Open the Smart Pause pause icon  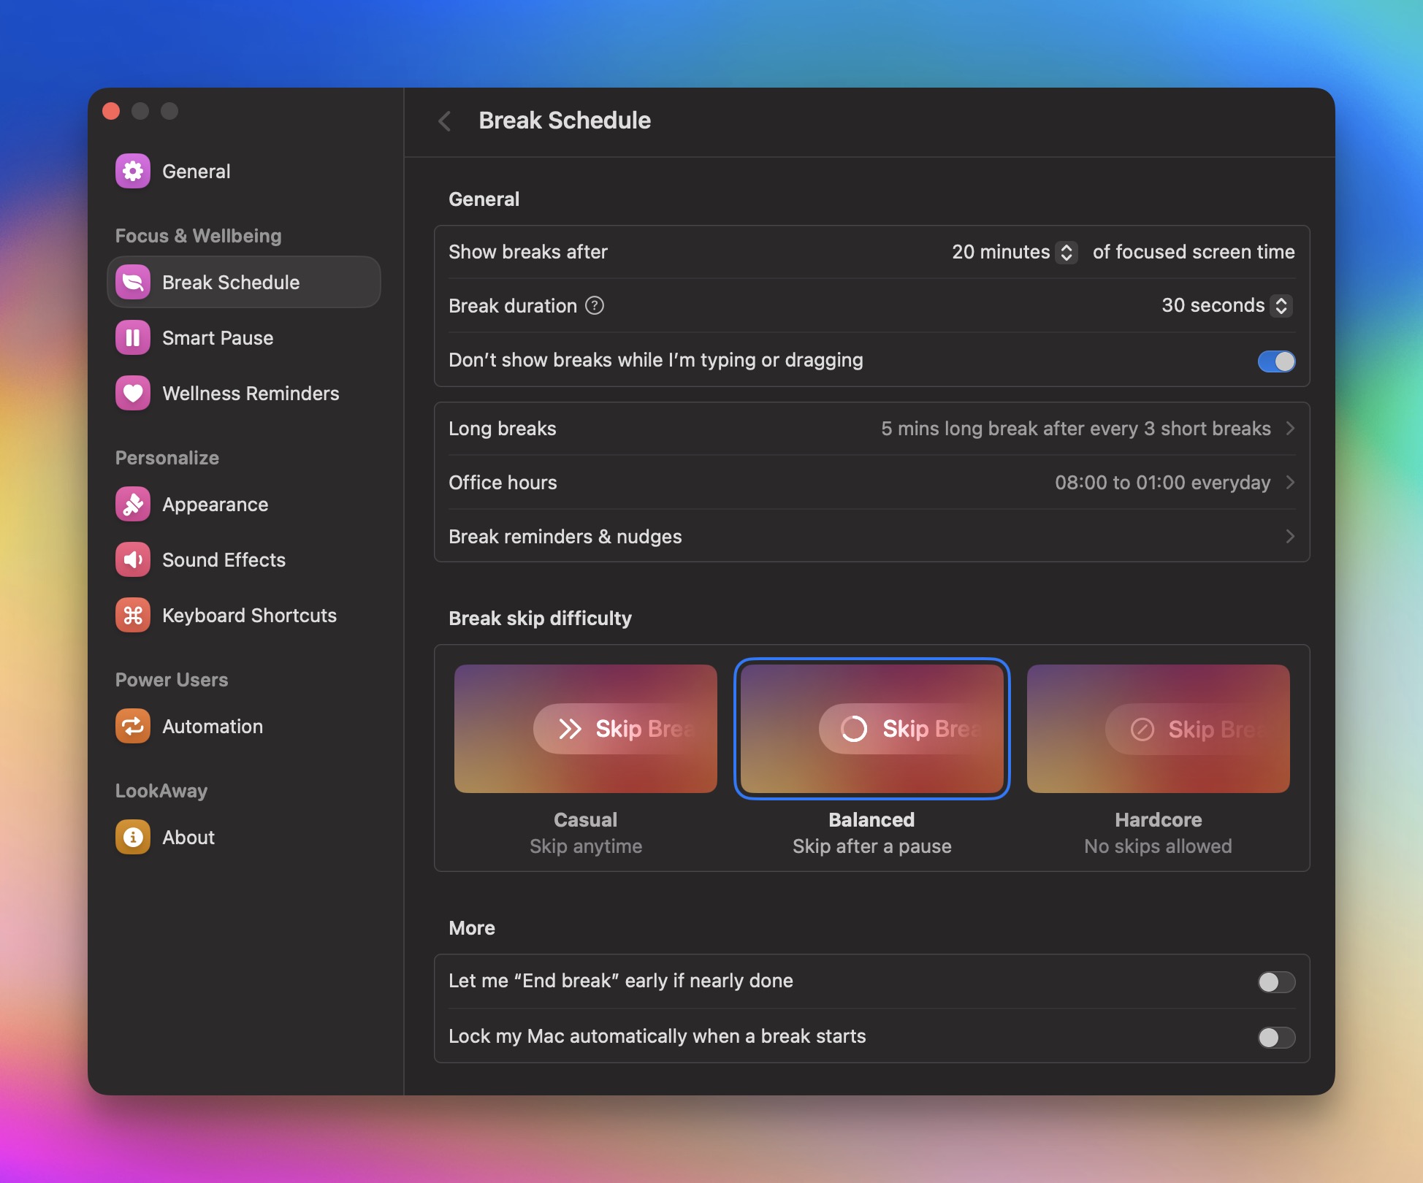tap(133, 337)
